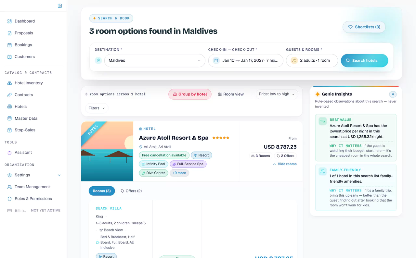Click the Bookings calendar icon
The width and height of the screenshot is (416, 258).
tap(9, 45)
